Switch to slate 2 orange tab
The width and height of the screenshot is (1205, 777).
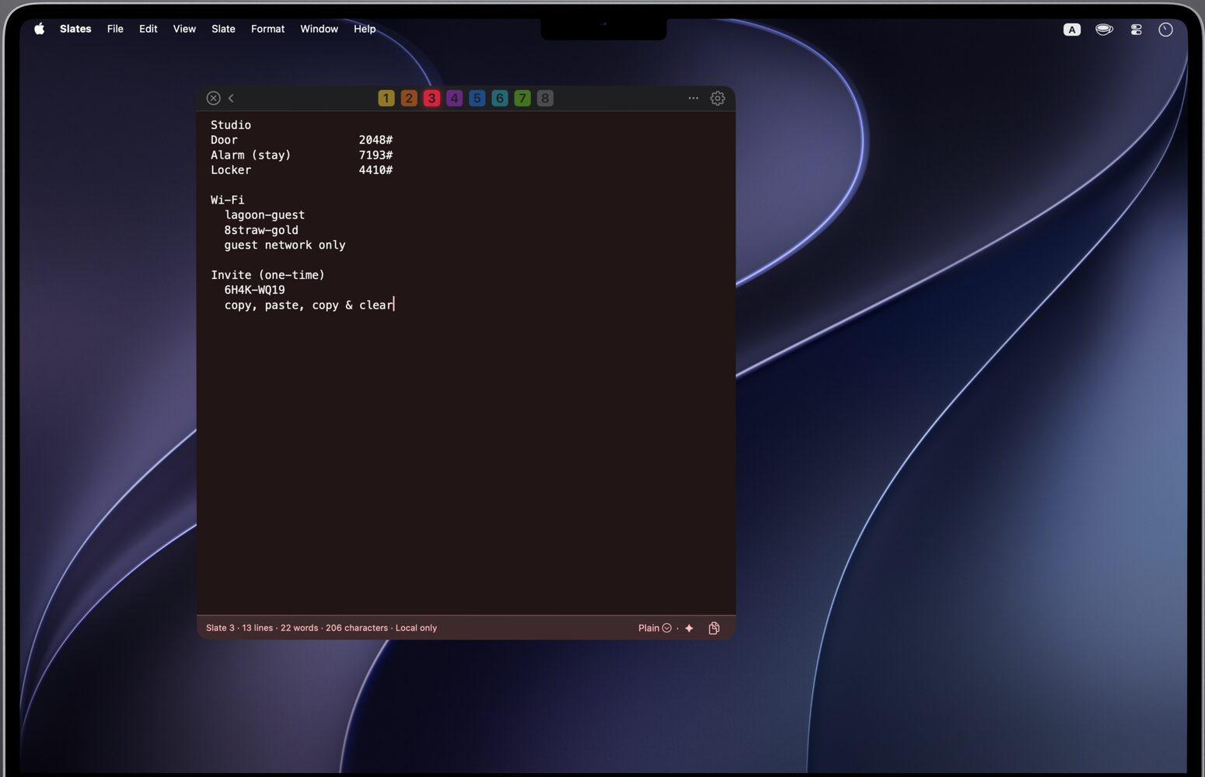tap(409, 98)
